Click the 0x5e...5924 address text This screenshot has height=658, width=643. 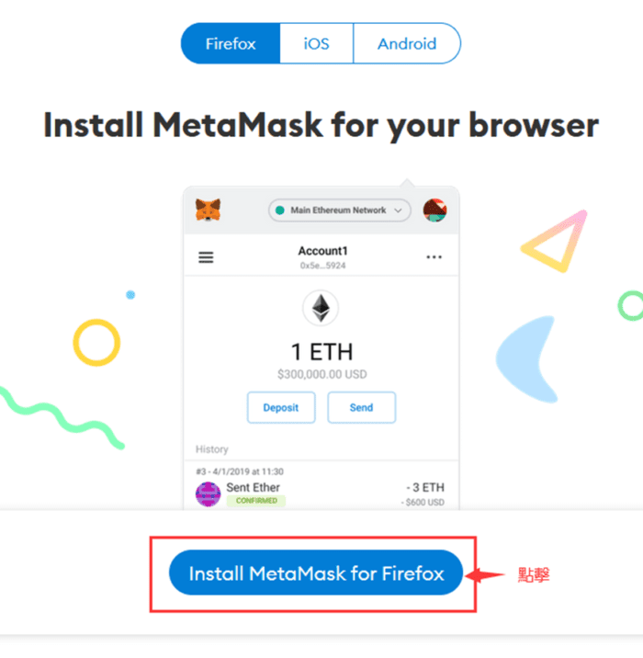(323, 266)
